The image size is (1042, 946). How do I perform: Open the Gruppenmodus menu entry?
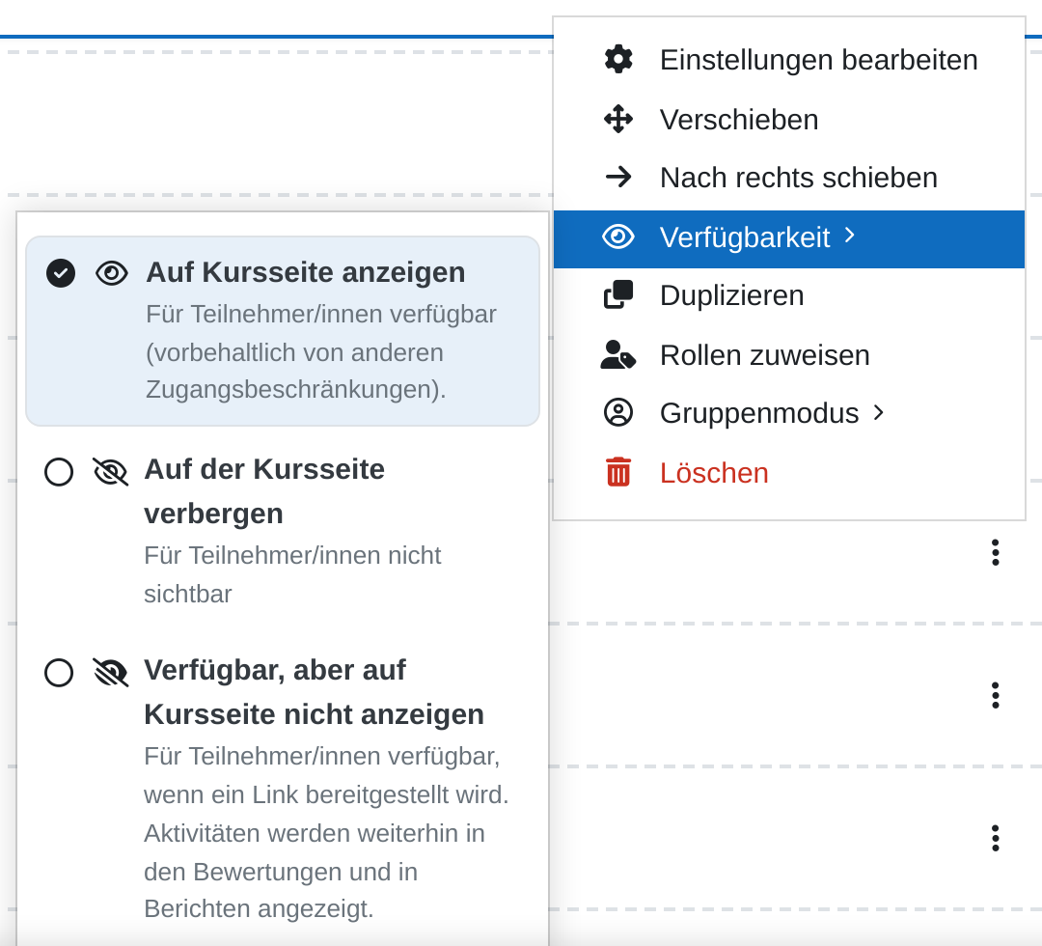tap(789, 412)
